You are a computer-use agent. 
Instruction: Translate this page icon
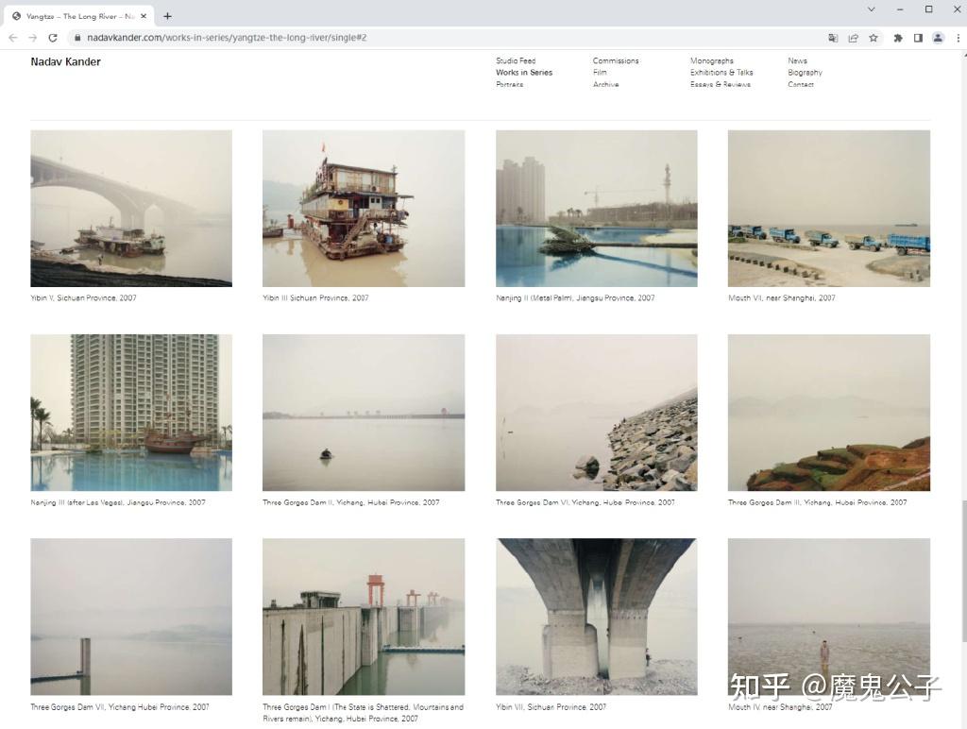click(833, 38)
